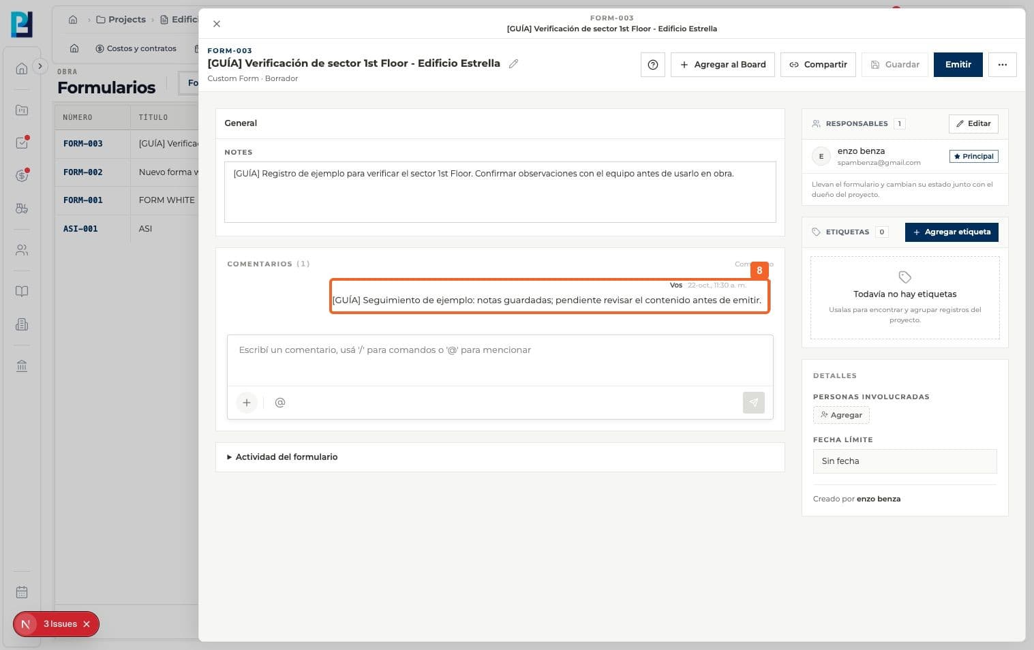Click the N avatar in Issues badge

click(x=25, y=624)
